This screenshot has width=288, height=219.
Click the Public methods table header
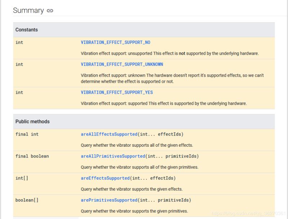(32, 122)
